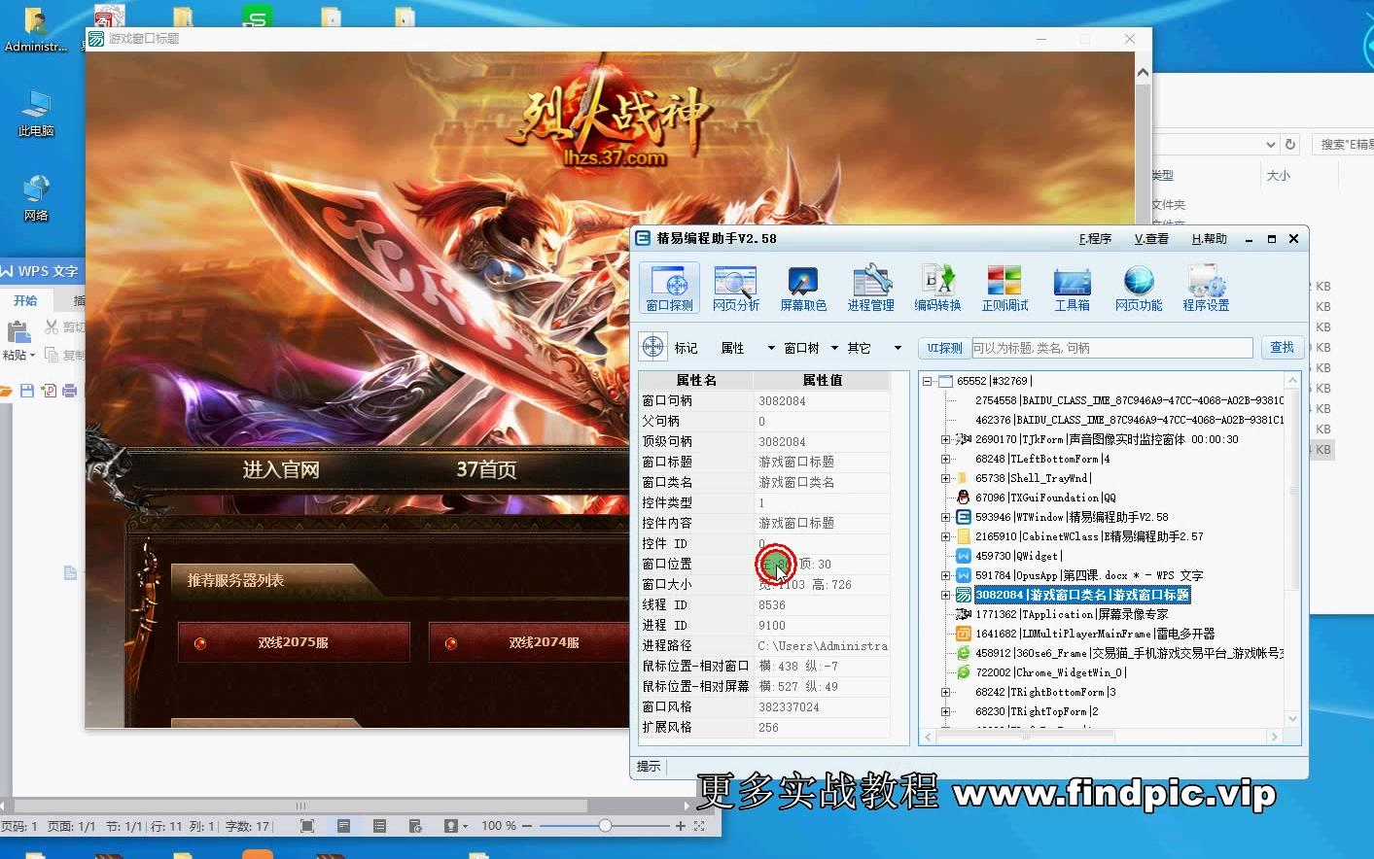Viewport: 1374px width, 859px height.
Task: Expand the 3082084 游戏窗口类名 tree node
Action: 945,595
